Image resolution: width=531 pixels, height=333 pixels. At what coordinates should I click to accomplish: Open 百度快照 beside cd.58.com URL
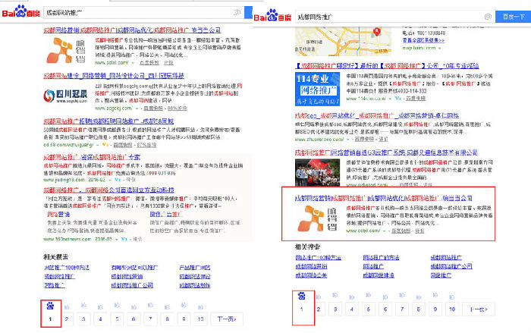[123, 145]
